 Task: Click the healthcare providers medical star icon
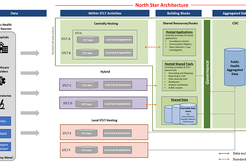pyautogui.click(x=2, y=81)
